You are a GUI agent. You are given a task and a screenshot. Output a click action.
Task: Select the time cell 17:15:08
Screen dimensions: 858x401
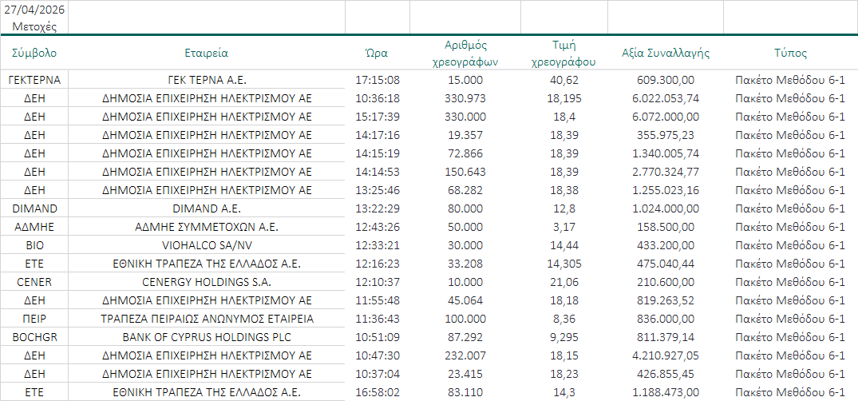coord(377,80)
